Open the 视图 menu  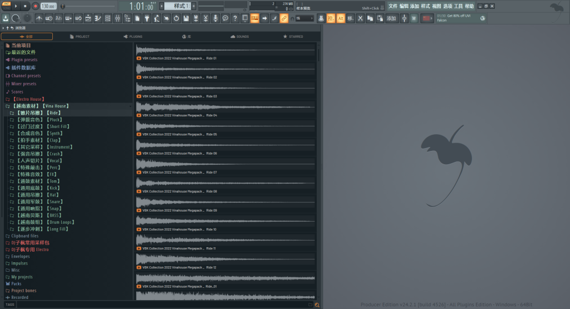pos(436,6)
